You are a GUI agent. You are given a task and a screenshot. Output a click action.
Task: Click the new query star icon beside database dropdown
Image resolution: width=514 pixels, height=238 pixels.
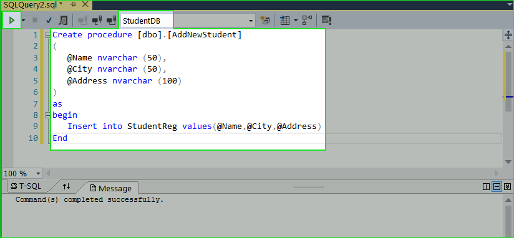(x=265, y=21)
